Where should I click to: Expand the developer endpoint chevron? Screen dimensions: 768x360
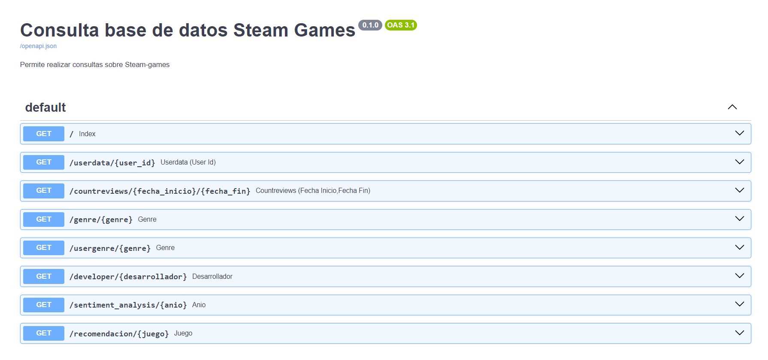(739, 276)
